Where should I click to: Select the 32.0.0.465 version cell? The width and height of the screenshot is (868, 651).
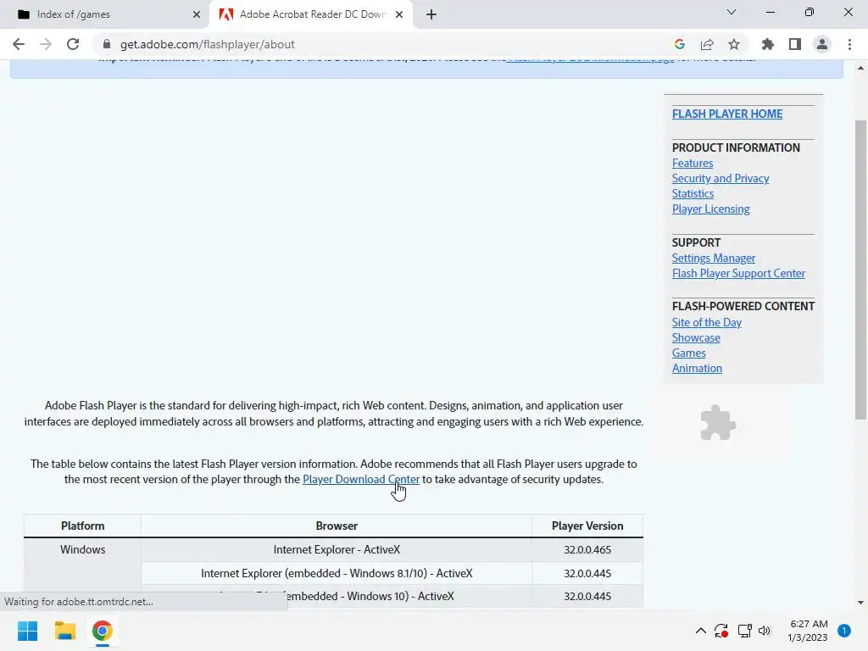[x=587, y=549]
